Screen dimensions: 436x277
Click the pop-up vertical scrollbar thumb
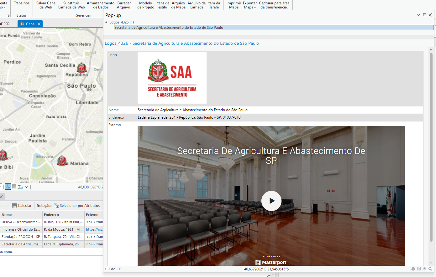point(431,147)
